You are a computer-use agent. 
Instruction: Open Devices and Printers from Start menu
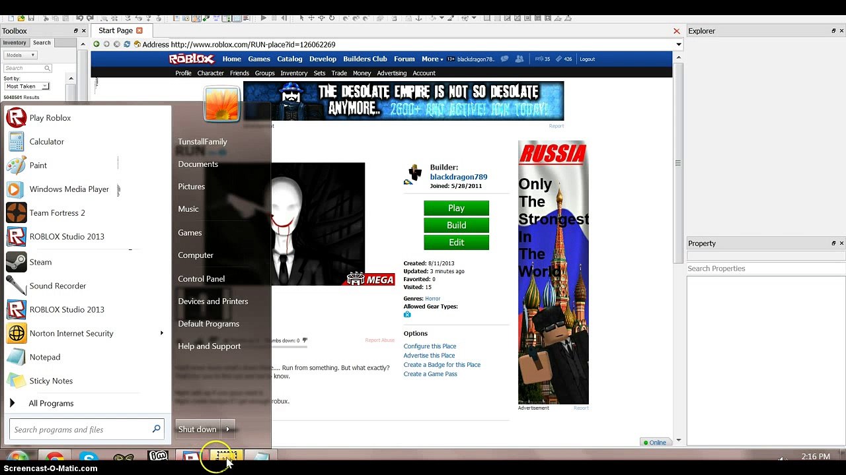click(x=213, y=301)
